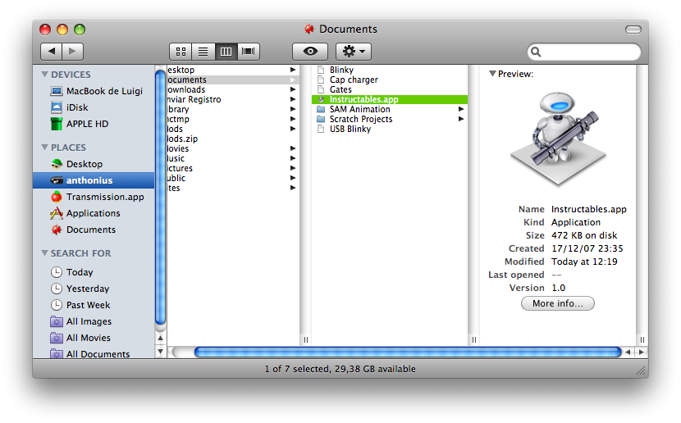Collapse the SEARCH FOR section
Viewport: 681px width, 423px height.
click(x=44, y=253)
